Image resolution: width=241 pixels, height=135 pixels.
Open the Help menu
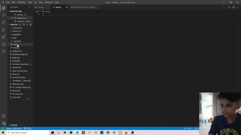coord(57,2)
